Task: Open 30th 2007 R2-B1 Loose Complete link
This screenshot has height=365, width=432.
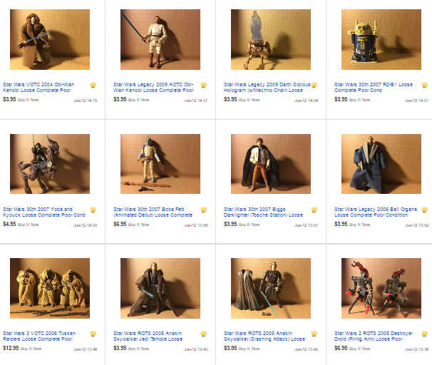Action: [x=374, y=87]
